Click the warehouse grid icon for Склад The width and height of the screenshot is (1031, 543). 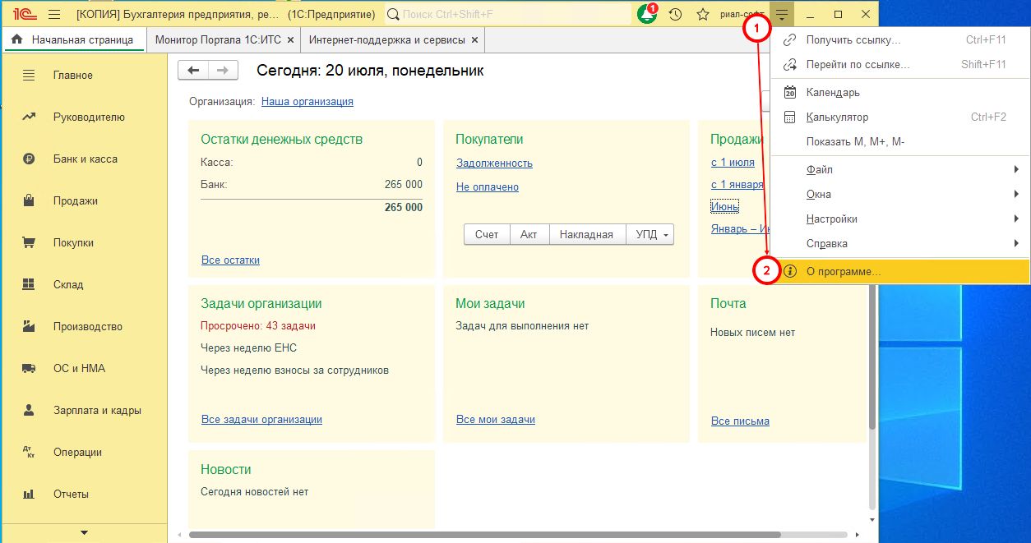coord(29,284)
